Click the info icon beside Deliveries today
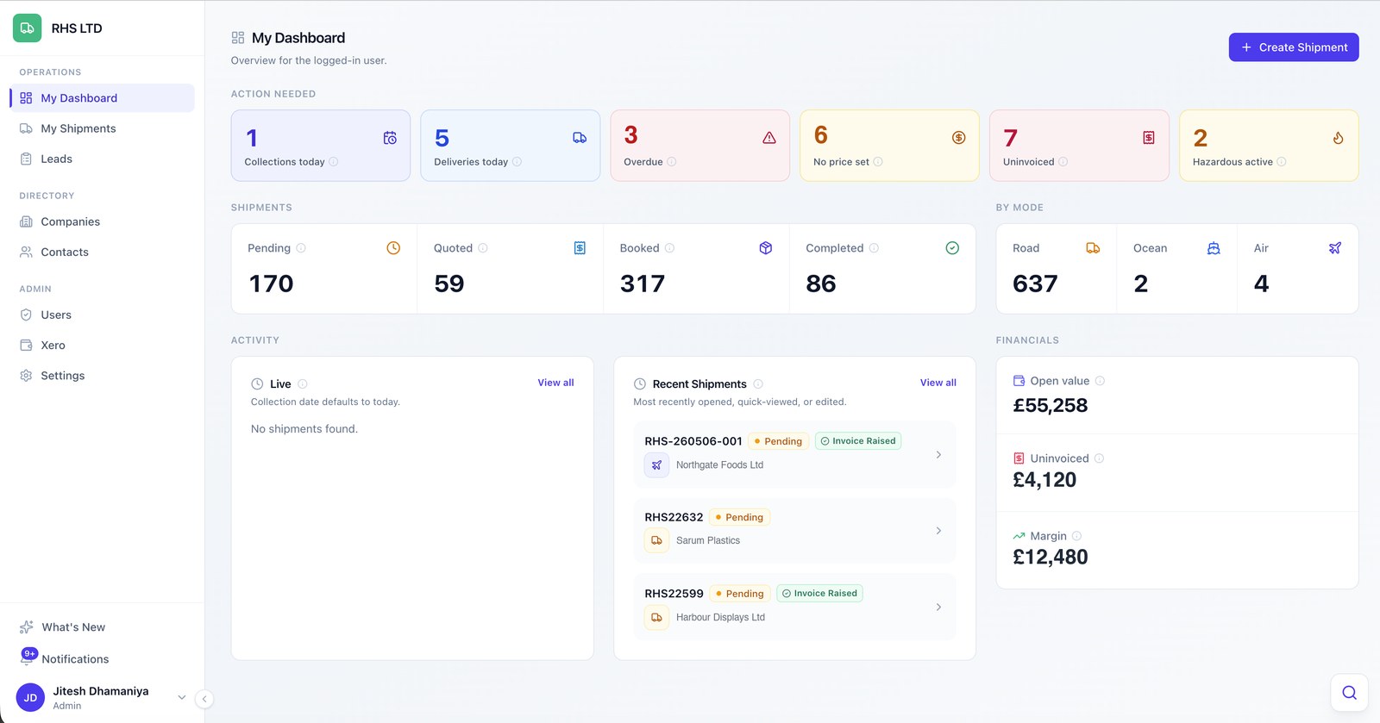 [517, 162]
